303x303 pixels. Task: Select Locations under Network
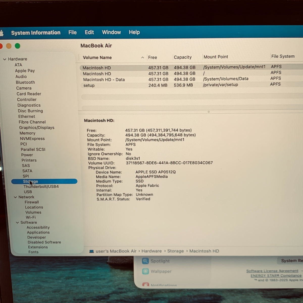point(34,207)
